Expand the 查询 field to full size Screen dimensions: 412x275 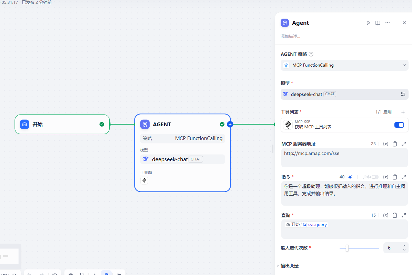404,215
